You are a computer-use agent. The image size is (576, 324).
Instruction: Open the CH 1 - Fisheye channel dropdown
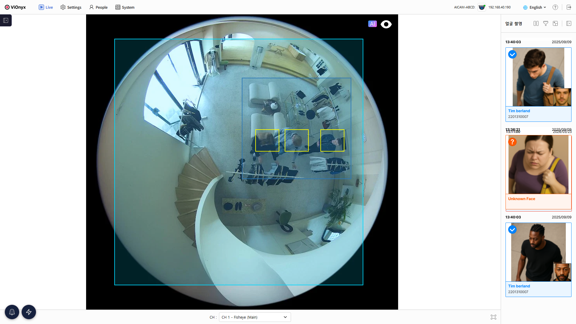[255, 317]
